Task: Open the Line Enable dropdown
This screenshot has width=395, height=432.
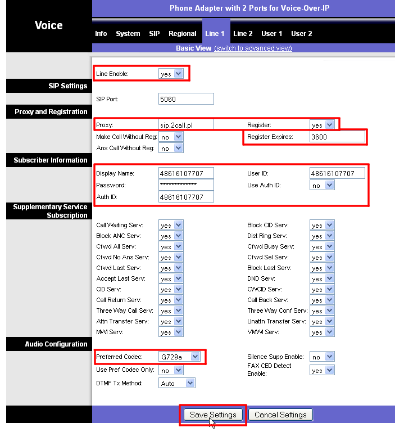Action: (x=171, y=74)
